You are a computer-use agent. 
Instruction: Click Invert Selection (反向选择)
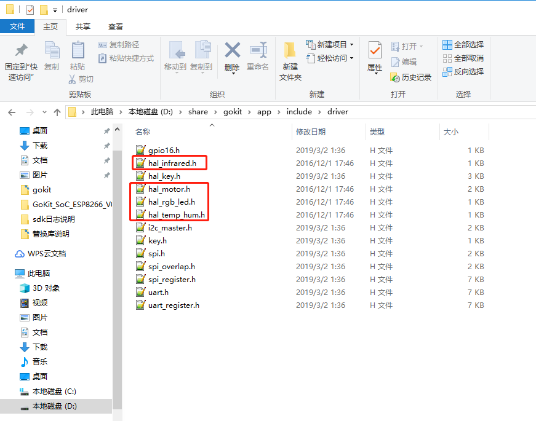click(463, 72)
